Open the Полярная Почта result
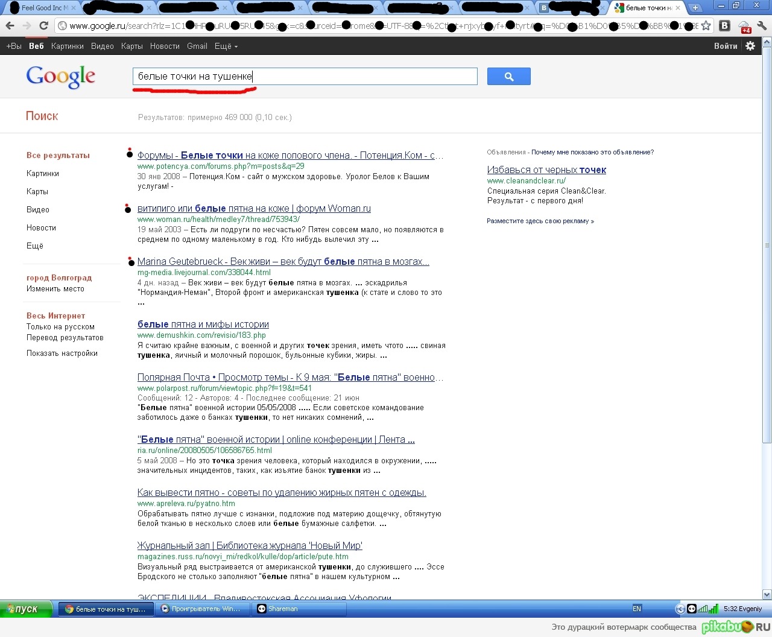The width and height of the screenshot is (772, 637). point(290,377)
